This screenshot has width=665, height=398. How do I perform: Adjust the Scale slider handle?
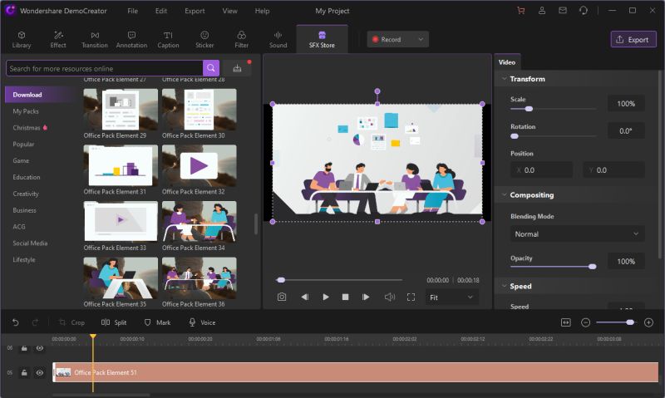(x=529, y=109)
